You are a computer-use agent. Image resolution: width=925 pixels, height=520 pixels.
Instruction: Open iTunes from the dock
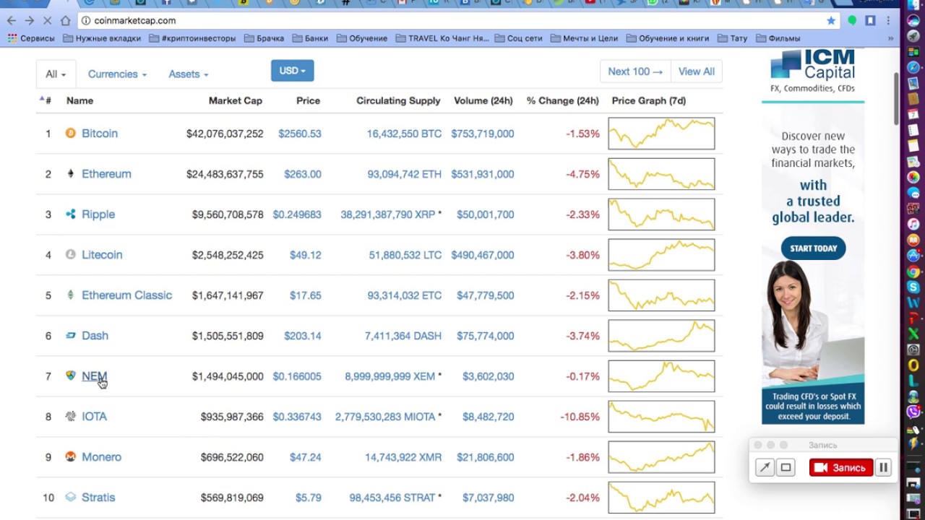(913, 225)
